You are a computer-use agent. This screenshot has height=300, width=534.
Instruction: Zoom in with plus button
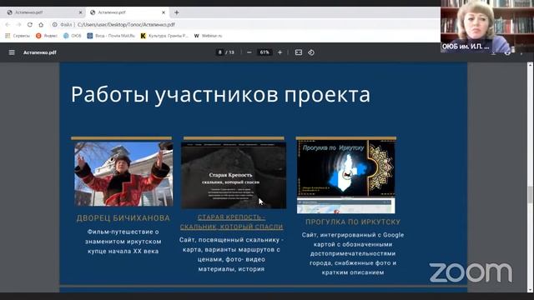[280, 52]
